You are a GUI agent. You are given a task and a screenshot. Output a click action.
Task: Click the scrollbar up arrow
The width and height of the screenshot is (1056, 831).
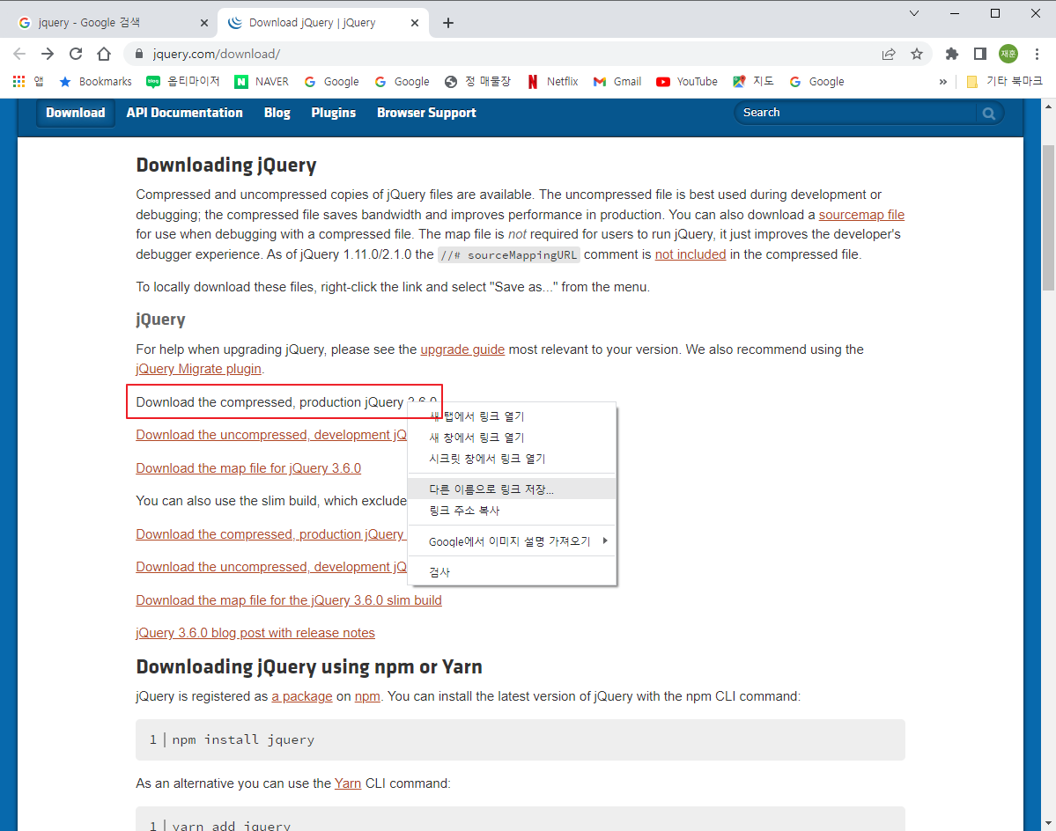[1049, 106]
